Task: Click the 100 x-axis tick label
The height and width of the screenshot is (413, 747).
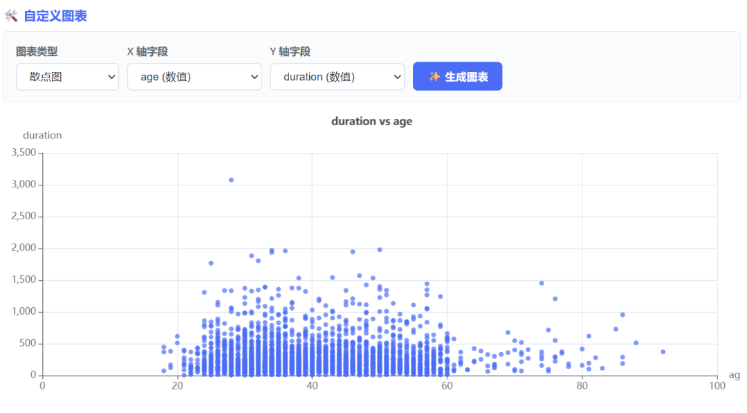Action: click(x=717, y=386)
